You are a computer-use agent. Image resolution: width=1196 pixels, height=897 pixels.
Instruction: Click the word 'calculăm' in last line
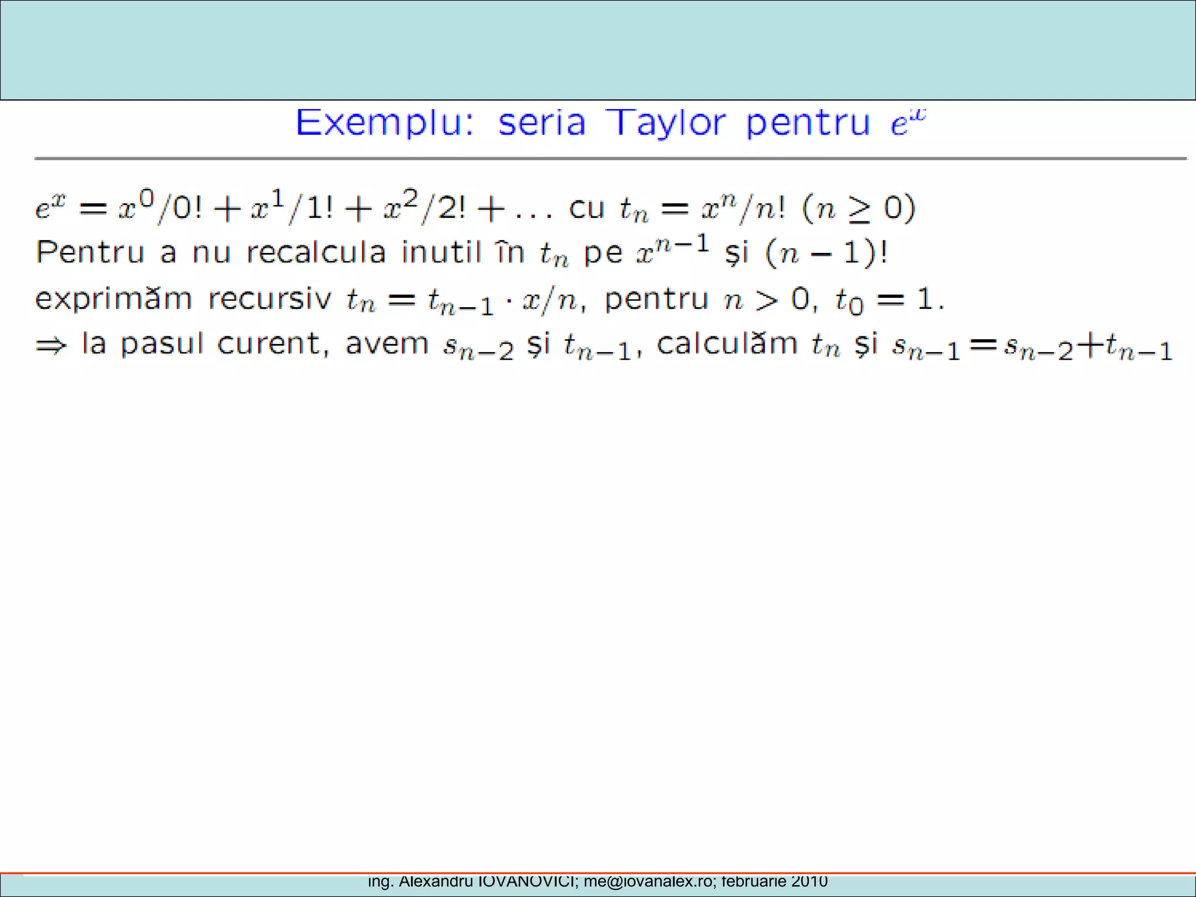pyautogui.click(x=727, y=344)
